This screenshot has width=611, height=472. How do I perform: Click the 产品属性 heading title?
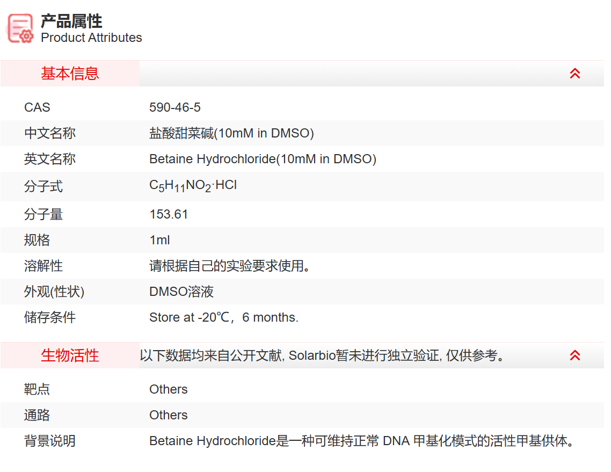[71, 21]
